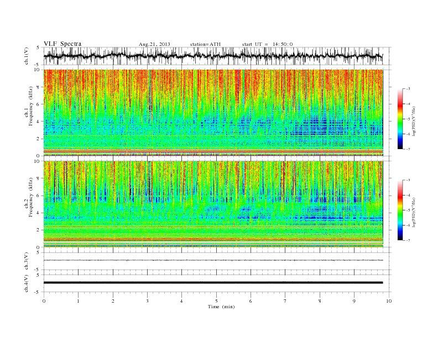The image size is (438, 338).
Task: Click the "4" kHz tick on the ch.2 frequency axis
Action: point(38,213)
